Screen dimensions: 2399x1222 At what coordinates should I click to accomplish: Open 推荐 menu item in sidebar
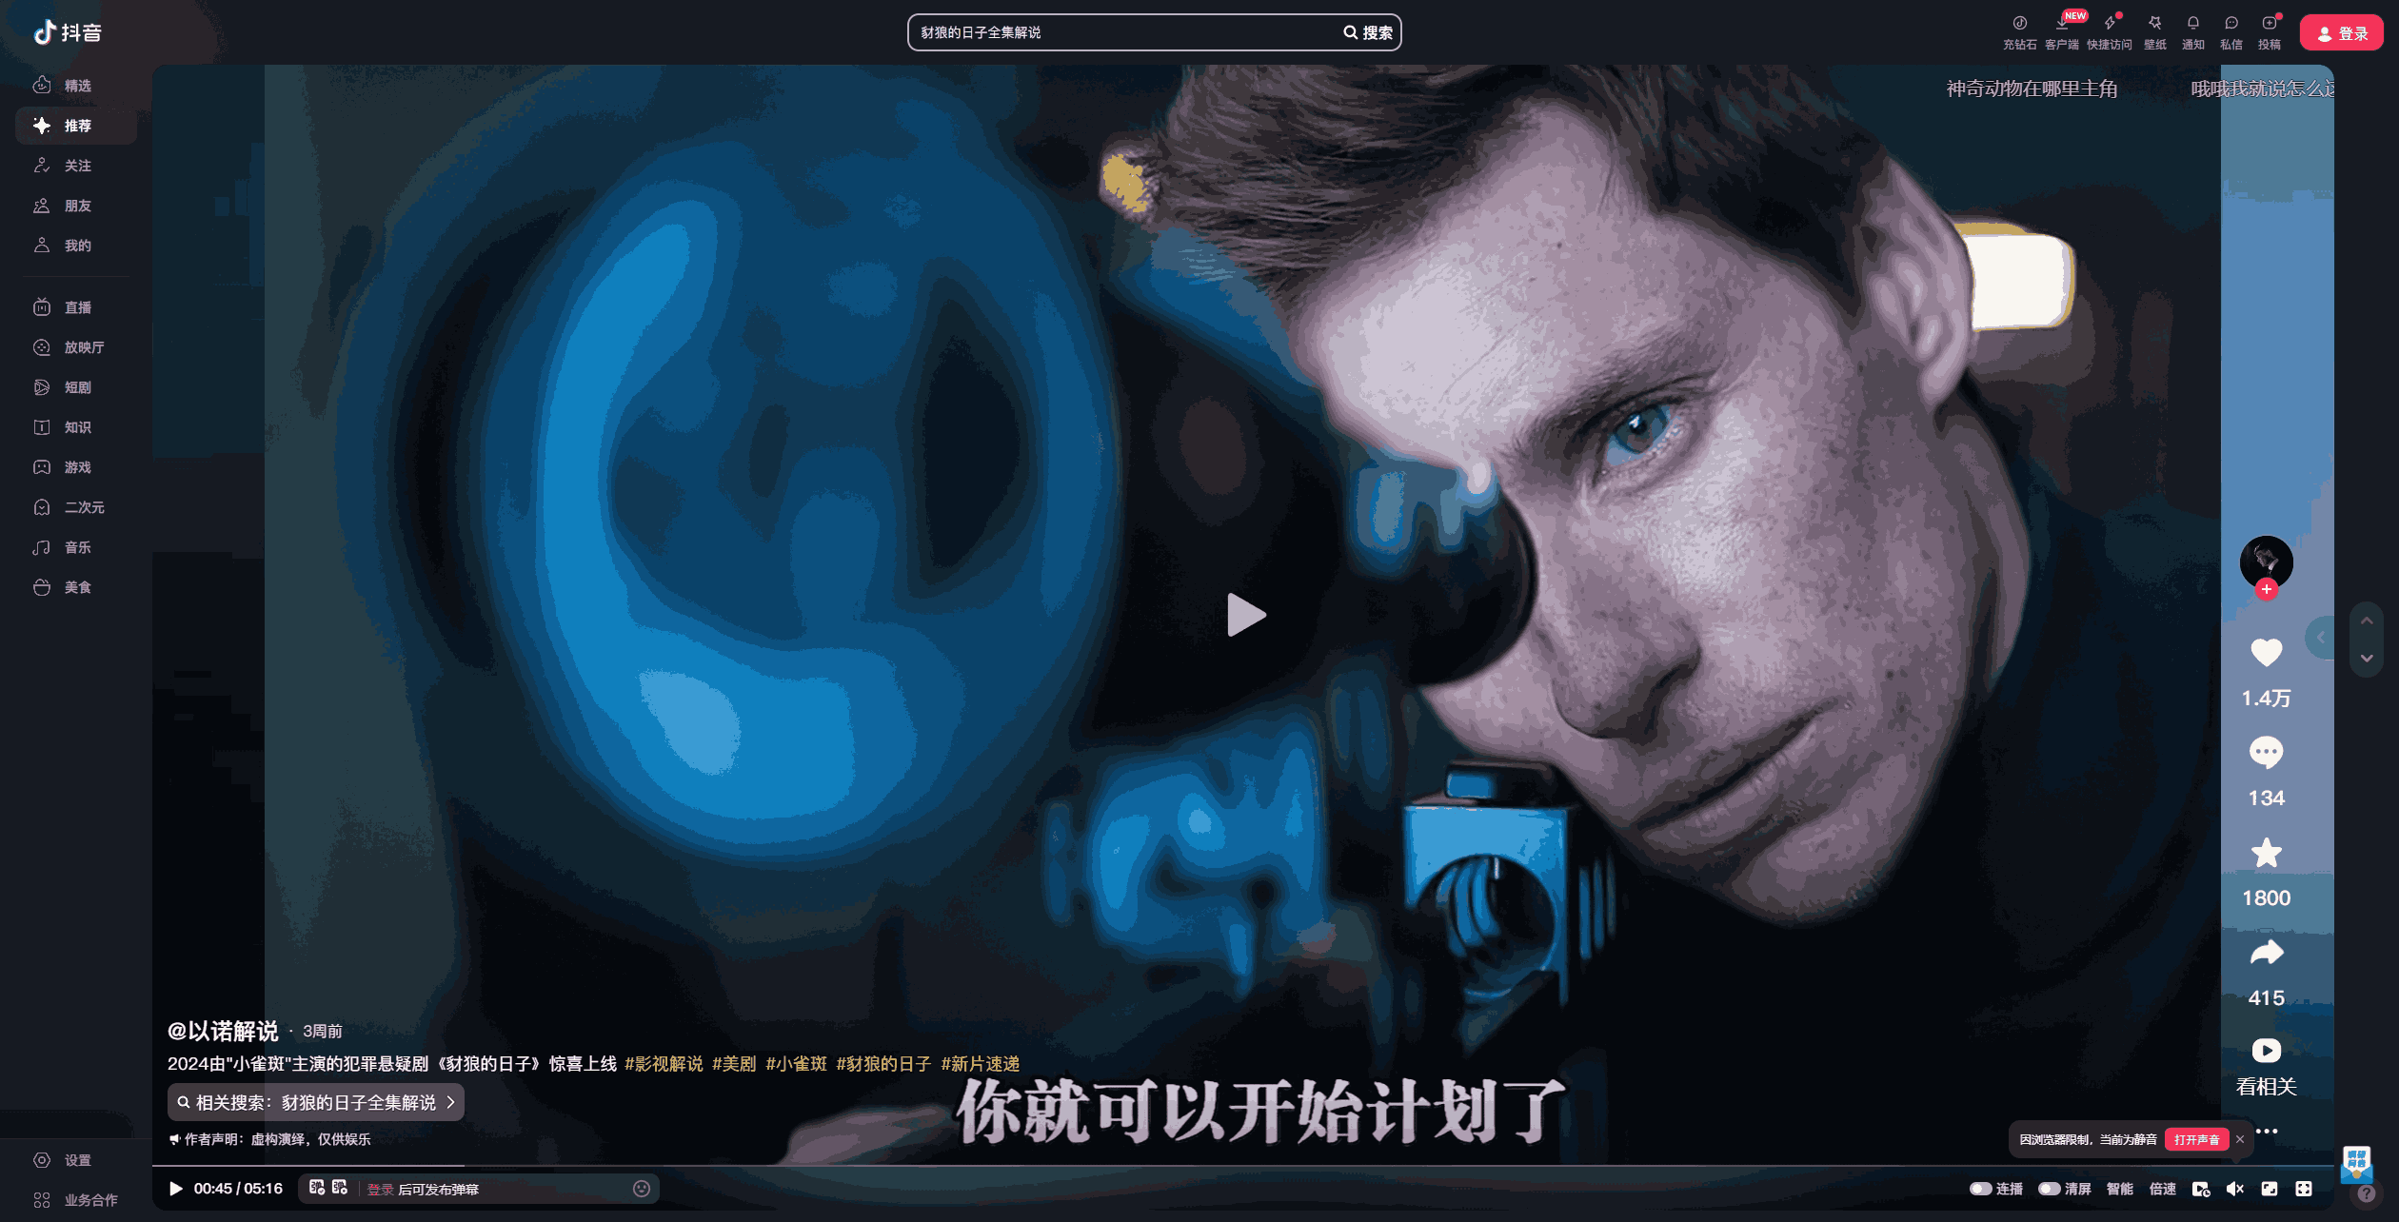78,125
